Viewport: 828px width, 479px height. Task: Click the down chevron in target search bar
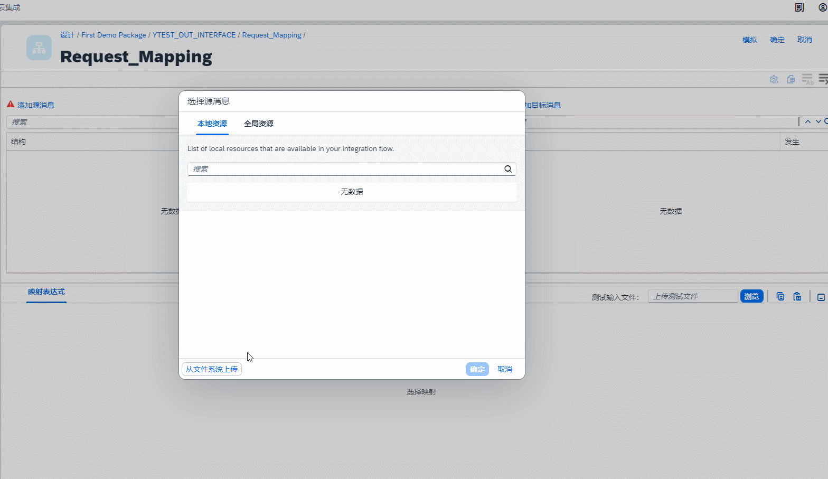coord(818,122)
